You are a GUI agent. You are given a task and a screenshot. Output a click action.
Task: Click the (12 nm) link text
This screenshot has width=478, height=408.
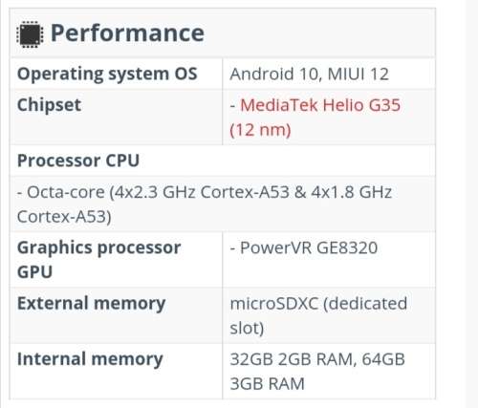[x=260, y=130]
